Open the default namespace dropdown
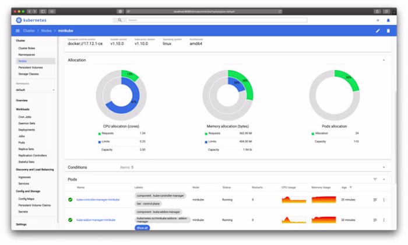The image size is (408, 245). (35, 90)
